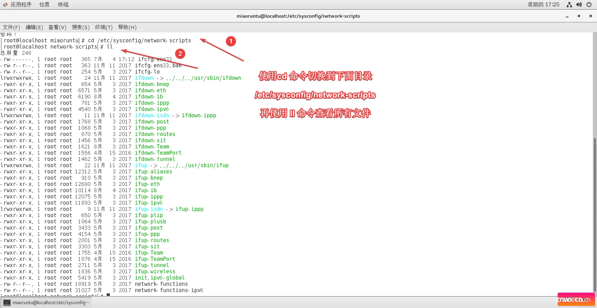The image size is (597, 308).
Task: Close the terminal window
Action: click(x=590, y=16)
